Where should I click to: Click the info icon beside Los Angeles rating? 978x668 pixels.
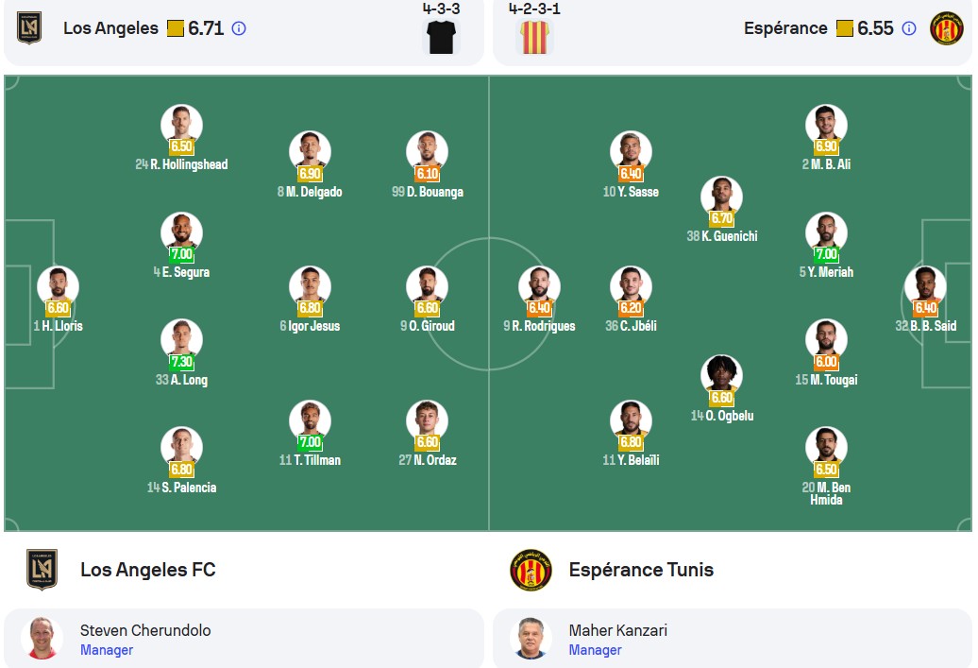coord(239,28)
